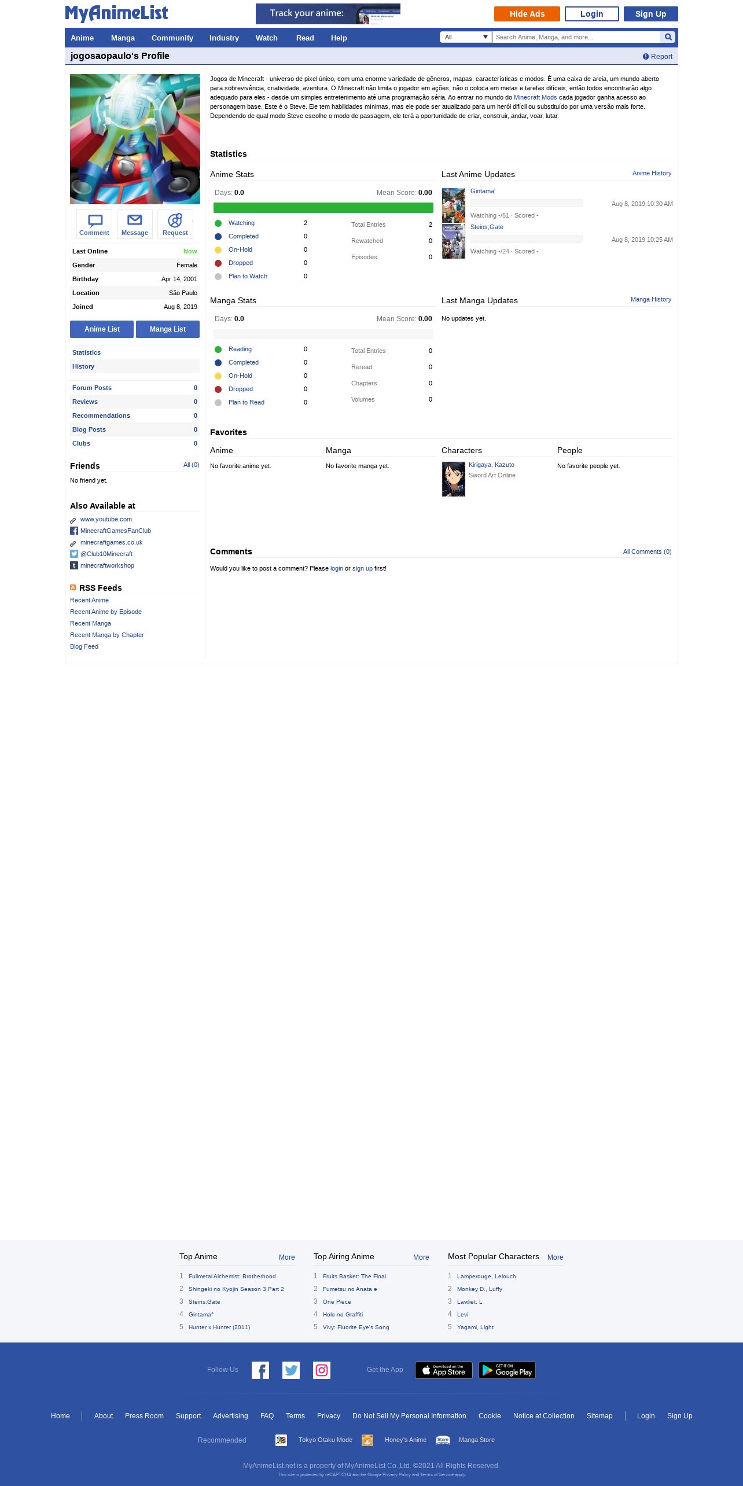
Task: Click the RSS Feeds icon
Action: pos(73,587)
